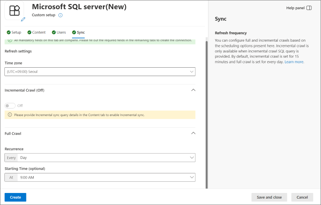Click the Sync heading in help panel
The width and height of the screenshot is (321, 205).
(221, 19)
